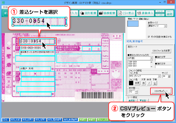Screen dimensions: 176x123
Task: Select the 希望月 sheet tab
Action: [x=92, y=119]
